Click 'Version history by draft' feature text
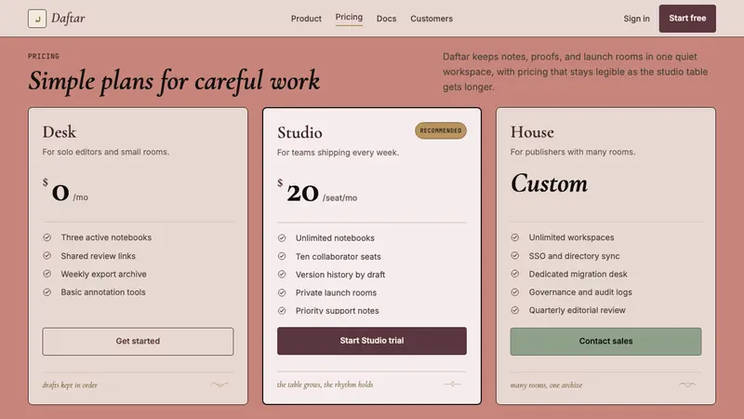 point(340,274)
